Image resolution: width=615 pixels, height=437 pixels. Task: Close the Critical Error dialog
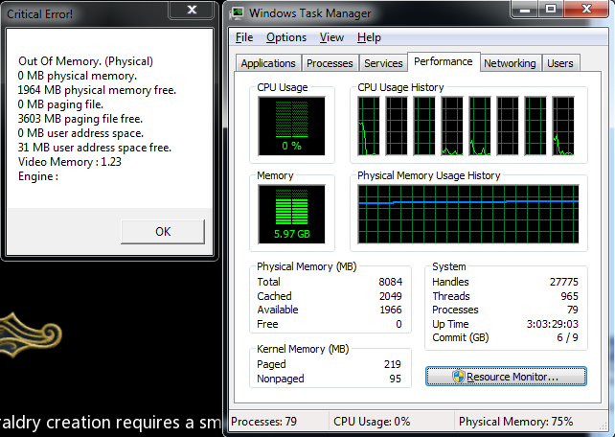pos(192,10)
